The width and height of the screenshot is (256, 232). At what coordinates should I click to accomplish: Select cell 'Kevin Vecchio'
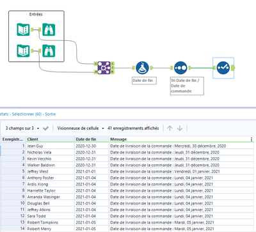click(x=50, y=159)
